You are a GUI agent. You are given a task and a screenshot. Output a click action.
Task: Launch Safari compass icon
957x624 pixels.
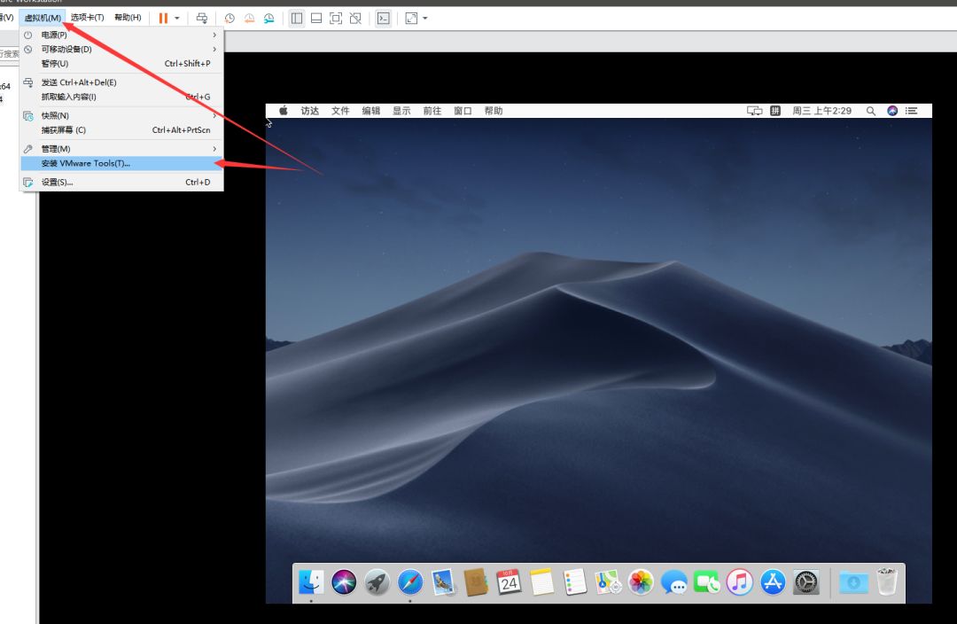(410, 581)
